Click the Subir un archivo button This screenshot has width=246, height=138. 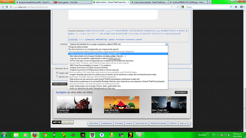[60, 84]
